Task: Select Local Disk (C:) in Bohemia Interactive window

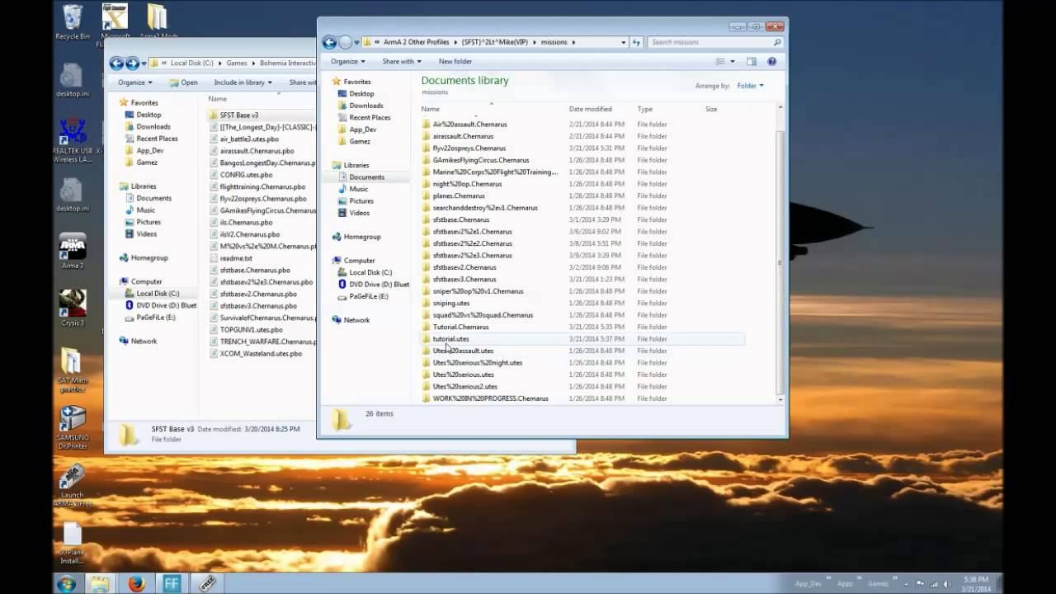Action: coord(158,294)
